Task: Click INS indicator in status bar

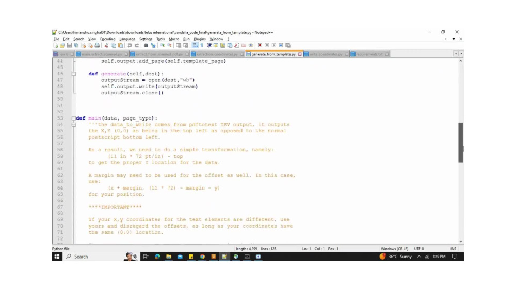Action: 453,249
